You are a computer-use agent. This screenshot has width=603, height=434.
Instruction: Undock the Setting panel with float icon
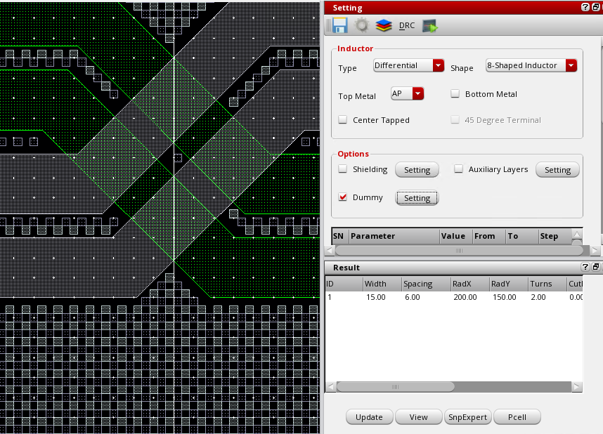596,7
